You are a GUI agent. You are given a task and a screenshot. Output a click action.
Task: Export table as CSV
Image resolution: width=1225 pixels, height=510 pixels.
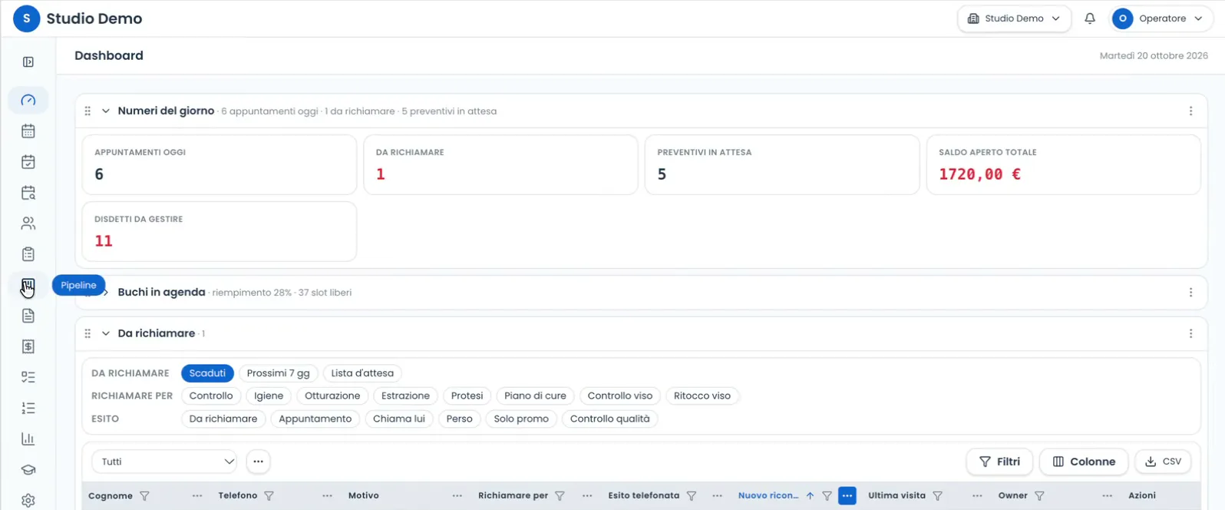click(x=1163, y=462)
